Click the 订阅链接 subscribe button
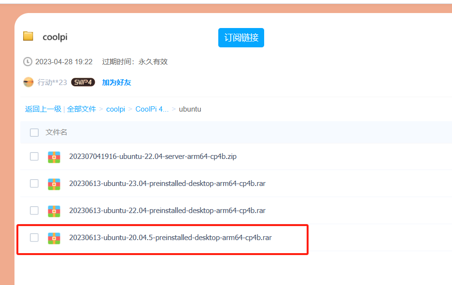The image size is (452, 285). click(x=241, y=38)
